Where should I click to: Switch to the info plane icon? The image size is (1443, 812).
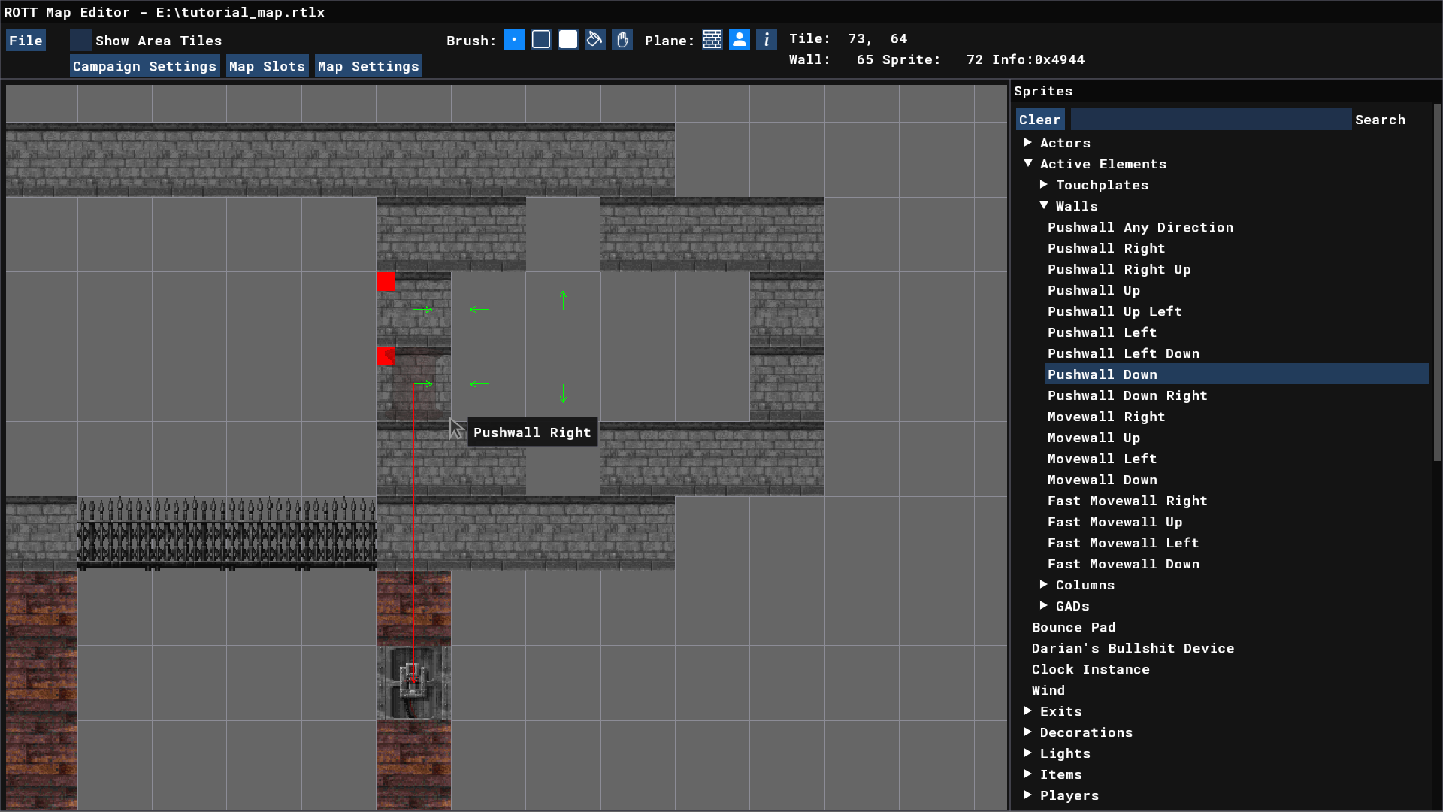(x=767, y=40)
